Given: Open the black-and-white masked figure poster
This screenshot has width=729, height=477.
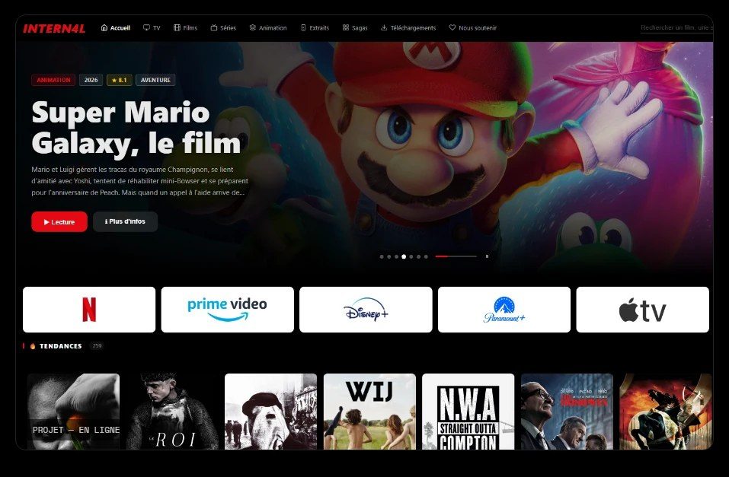Looking at the screenshot, I should tap(270, 412).
